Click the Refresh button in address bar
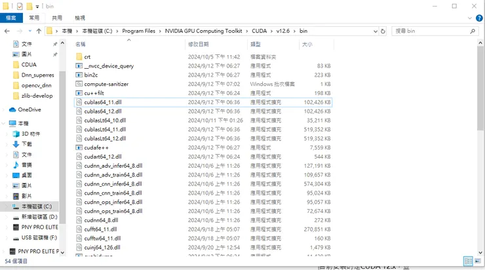 383,31
